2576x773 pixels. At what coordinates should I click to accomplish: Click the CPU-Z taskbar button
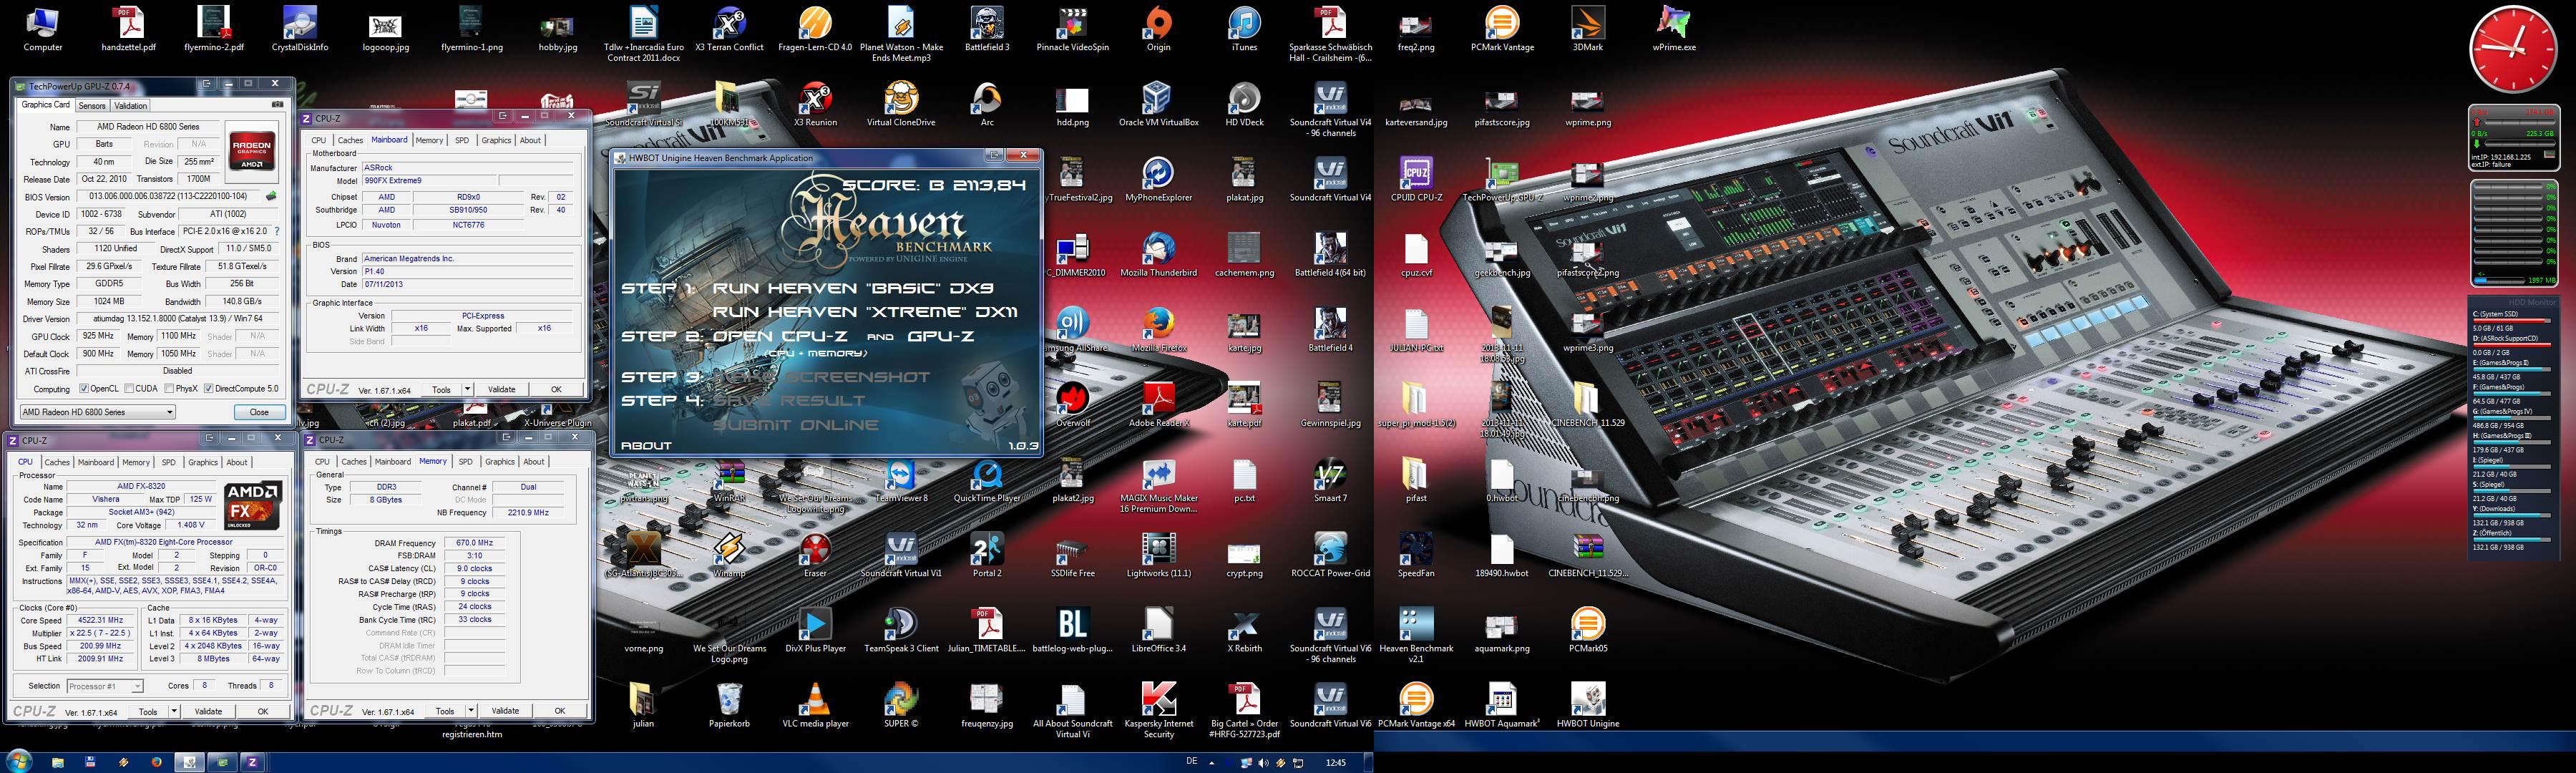pyautogui.click(x=252, y=762)
